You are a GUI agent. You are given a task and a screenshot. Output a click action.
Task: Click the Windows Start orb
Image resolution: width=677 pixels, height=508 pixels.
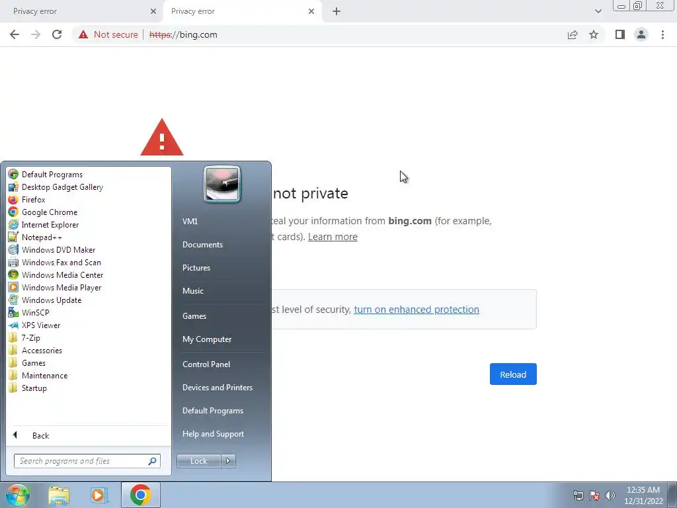(18, 495)
